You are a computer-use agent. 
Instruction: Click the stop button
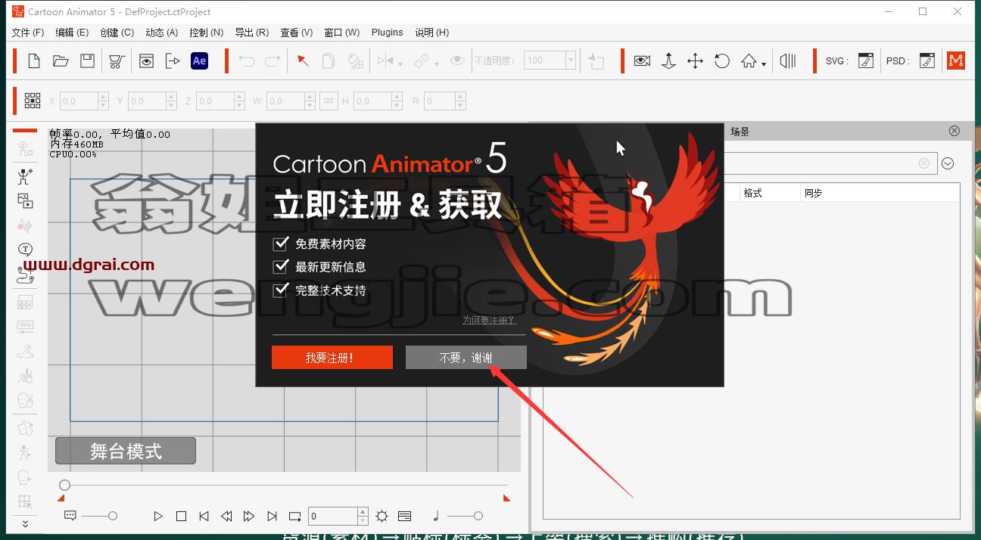tap(181, 517)
